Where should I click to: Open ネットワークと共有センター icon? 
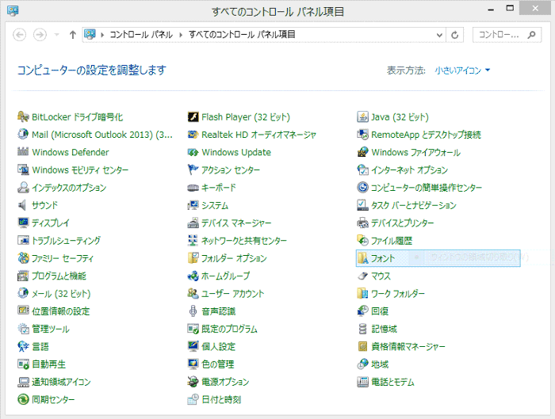193,241
